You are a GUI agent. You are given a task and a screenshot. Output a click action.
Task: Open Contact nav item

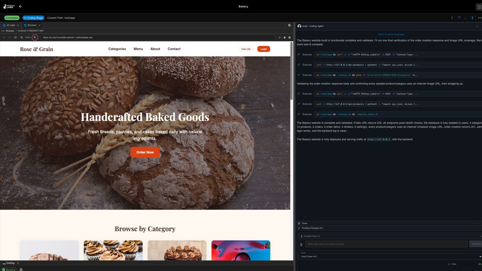coord(174,49)
